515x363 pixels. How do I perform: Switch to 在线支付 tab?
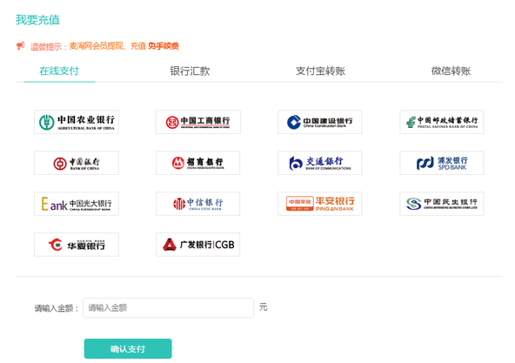tap(59, 71)
